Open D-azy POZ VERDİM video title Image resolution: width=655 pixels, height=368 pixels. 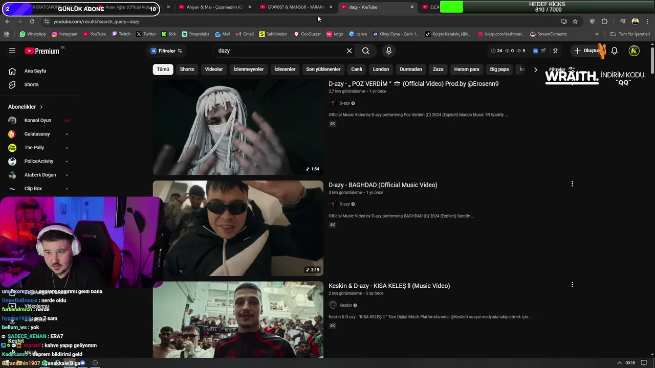click(x=413, y=84)
